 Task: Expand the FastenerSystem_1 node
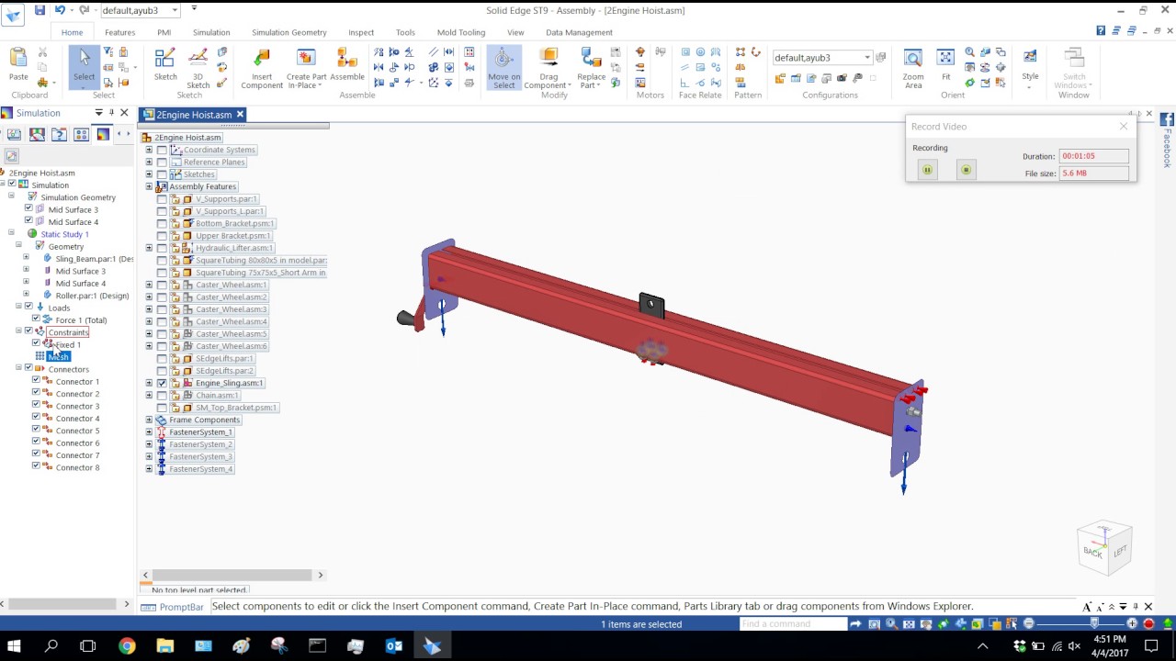coord(149,431)
